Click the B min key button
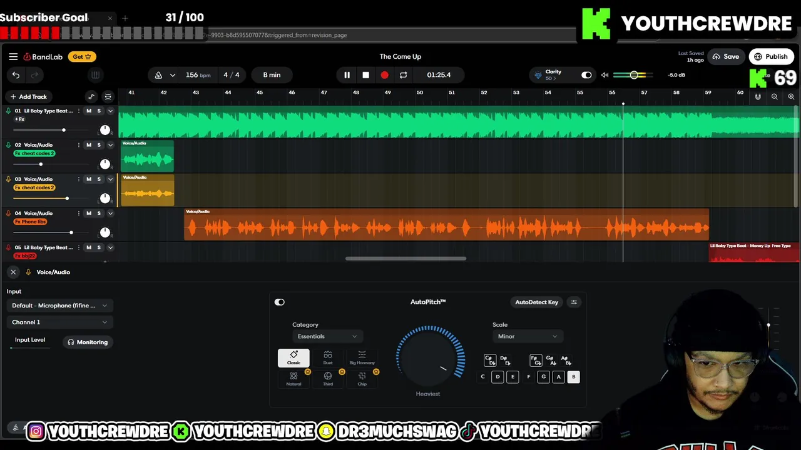Viewport: 801px width, 450px height. pos(272,75)
